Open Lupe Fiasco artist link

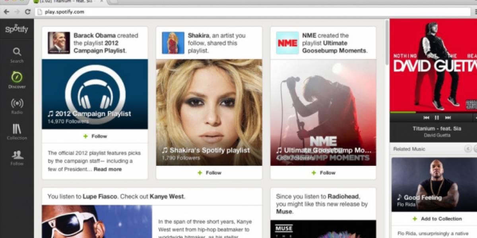point(100,196)
